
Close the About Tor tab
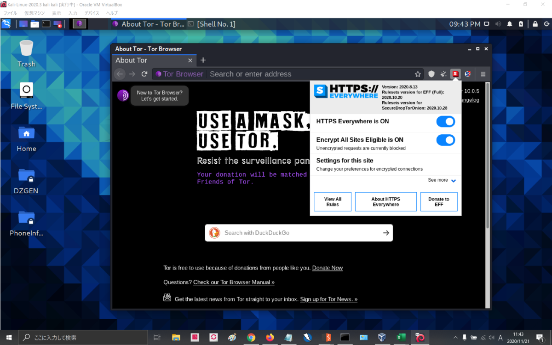[190, 60]
